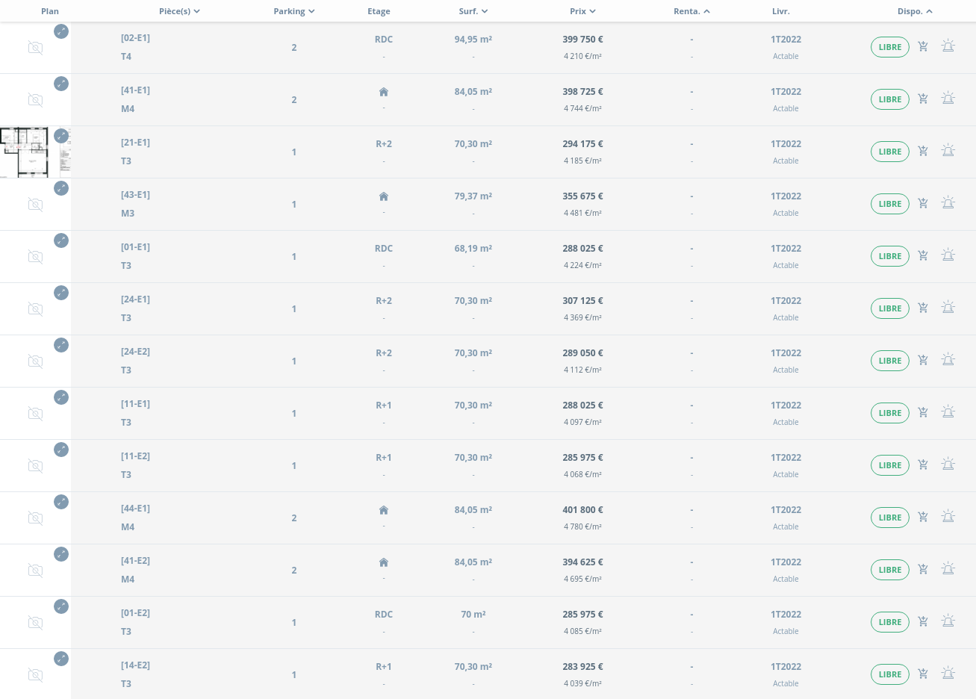Sort by Pièce(s) column header
Viewport: 976px width, 699px height.
[x=179, y=11]
